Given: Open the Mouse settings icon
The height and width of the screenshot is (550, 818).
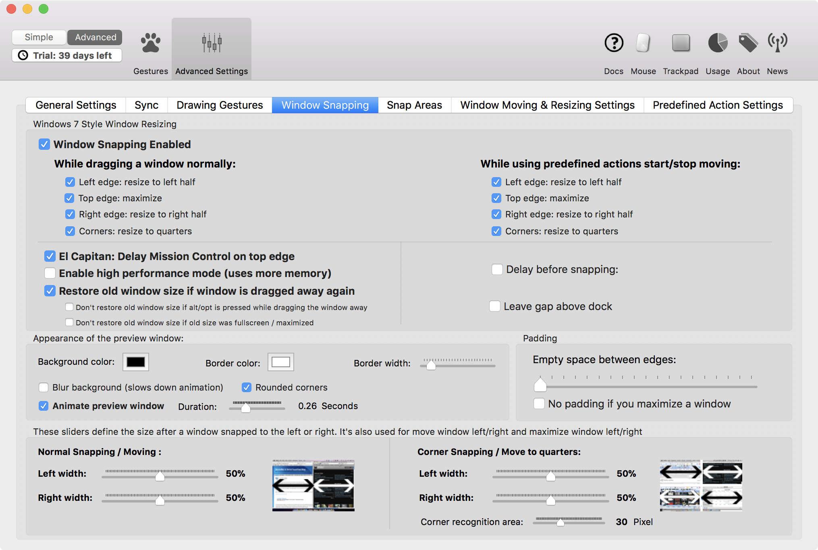Looking at the screenshot, I should (x=643, y=43).
